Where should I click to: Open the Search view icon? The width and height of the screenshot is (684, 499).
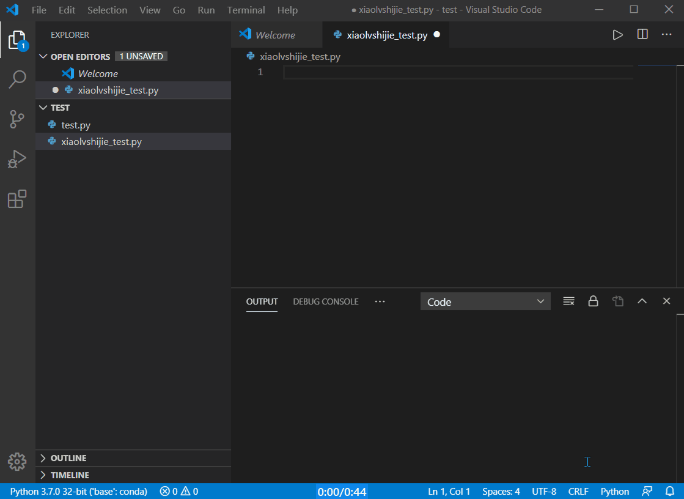point(18,79)
